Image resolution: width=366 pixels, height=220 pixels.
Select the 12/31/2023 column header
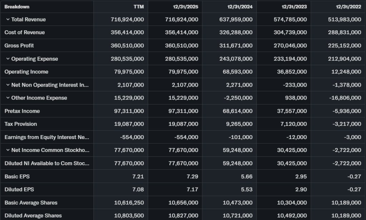[x=294, y=7]
